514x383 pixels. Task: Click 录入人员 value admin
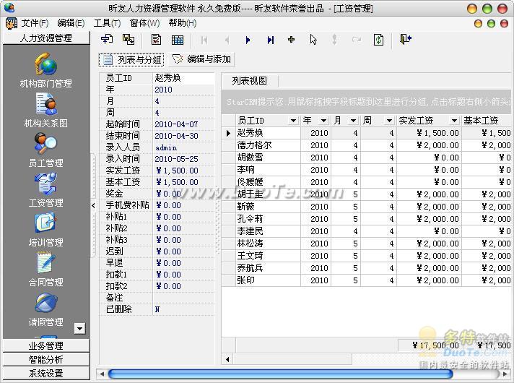click(x=183, y=147)
